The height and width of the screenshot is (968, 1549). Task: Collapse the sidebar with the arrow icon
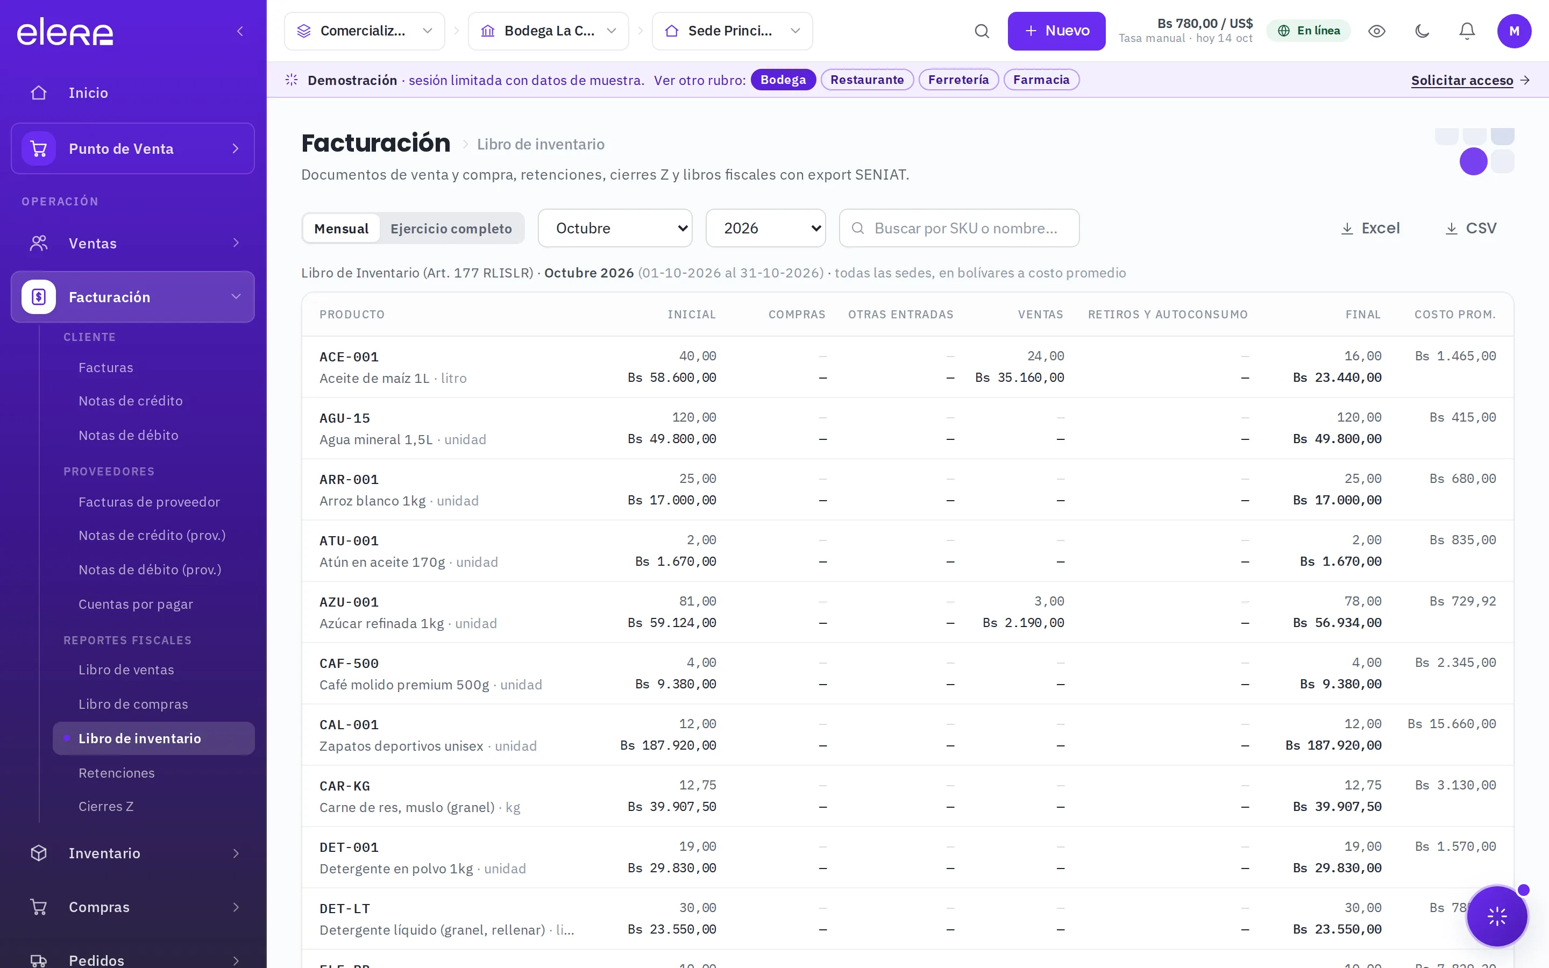240,31
